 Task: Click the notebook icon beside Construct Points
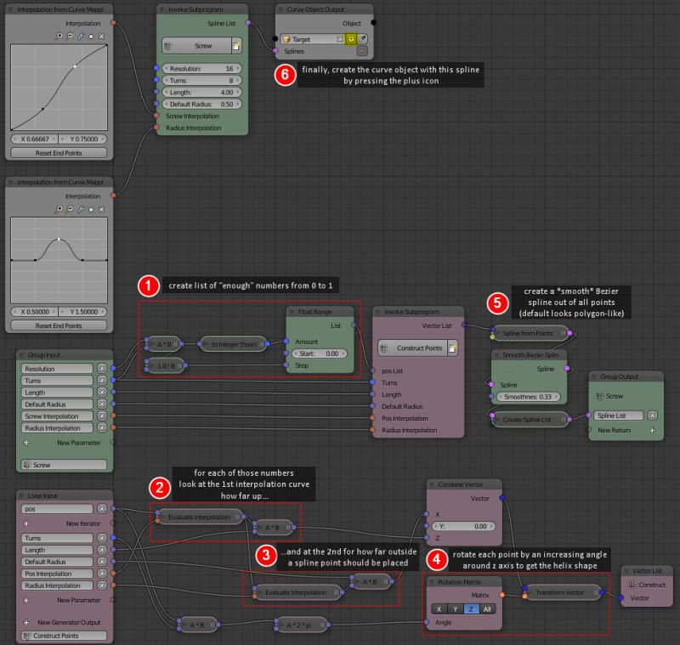[452, 348]
